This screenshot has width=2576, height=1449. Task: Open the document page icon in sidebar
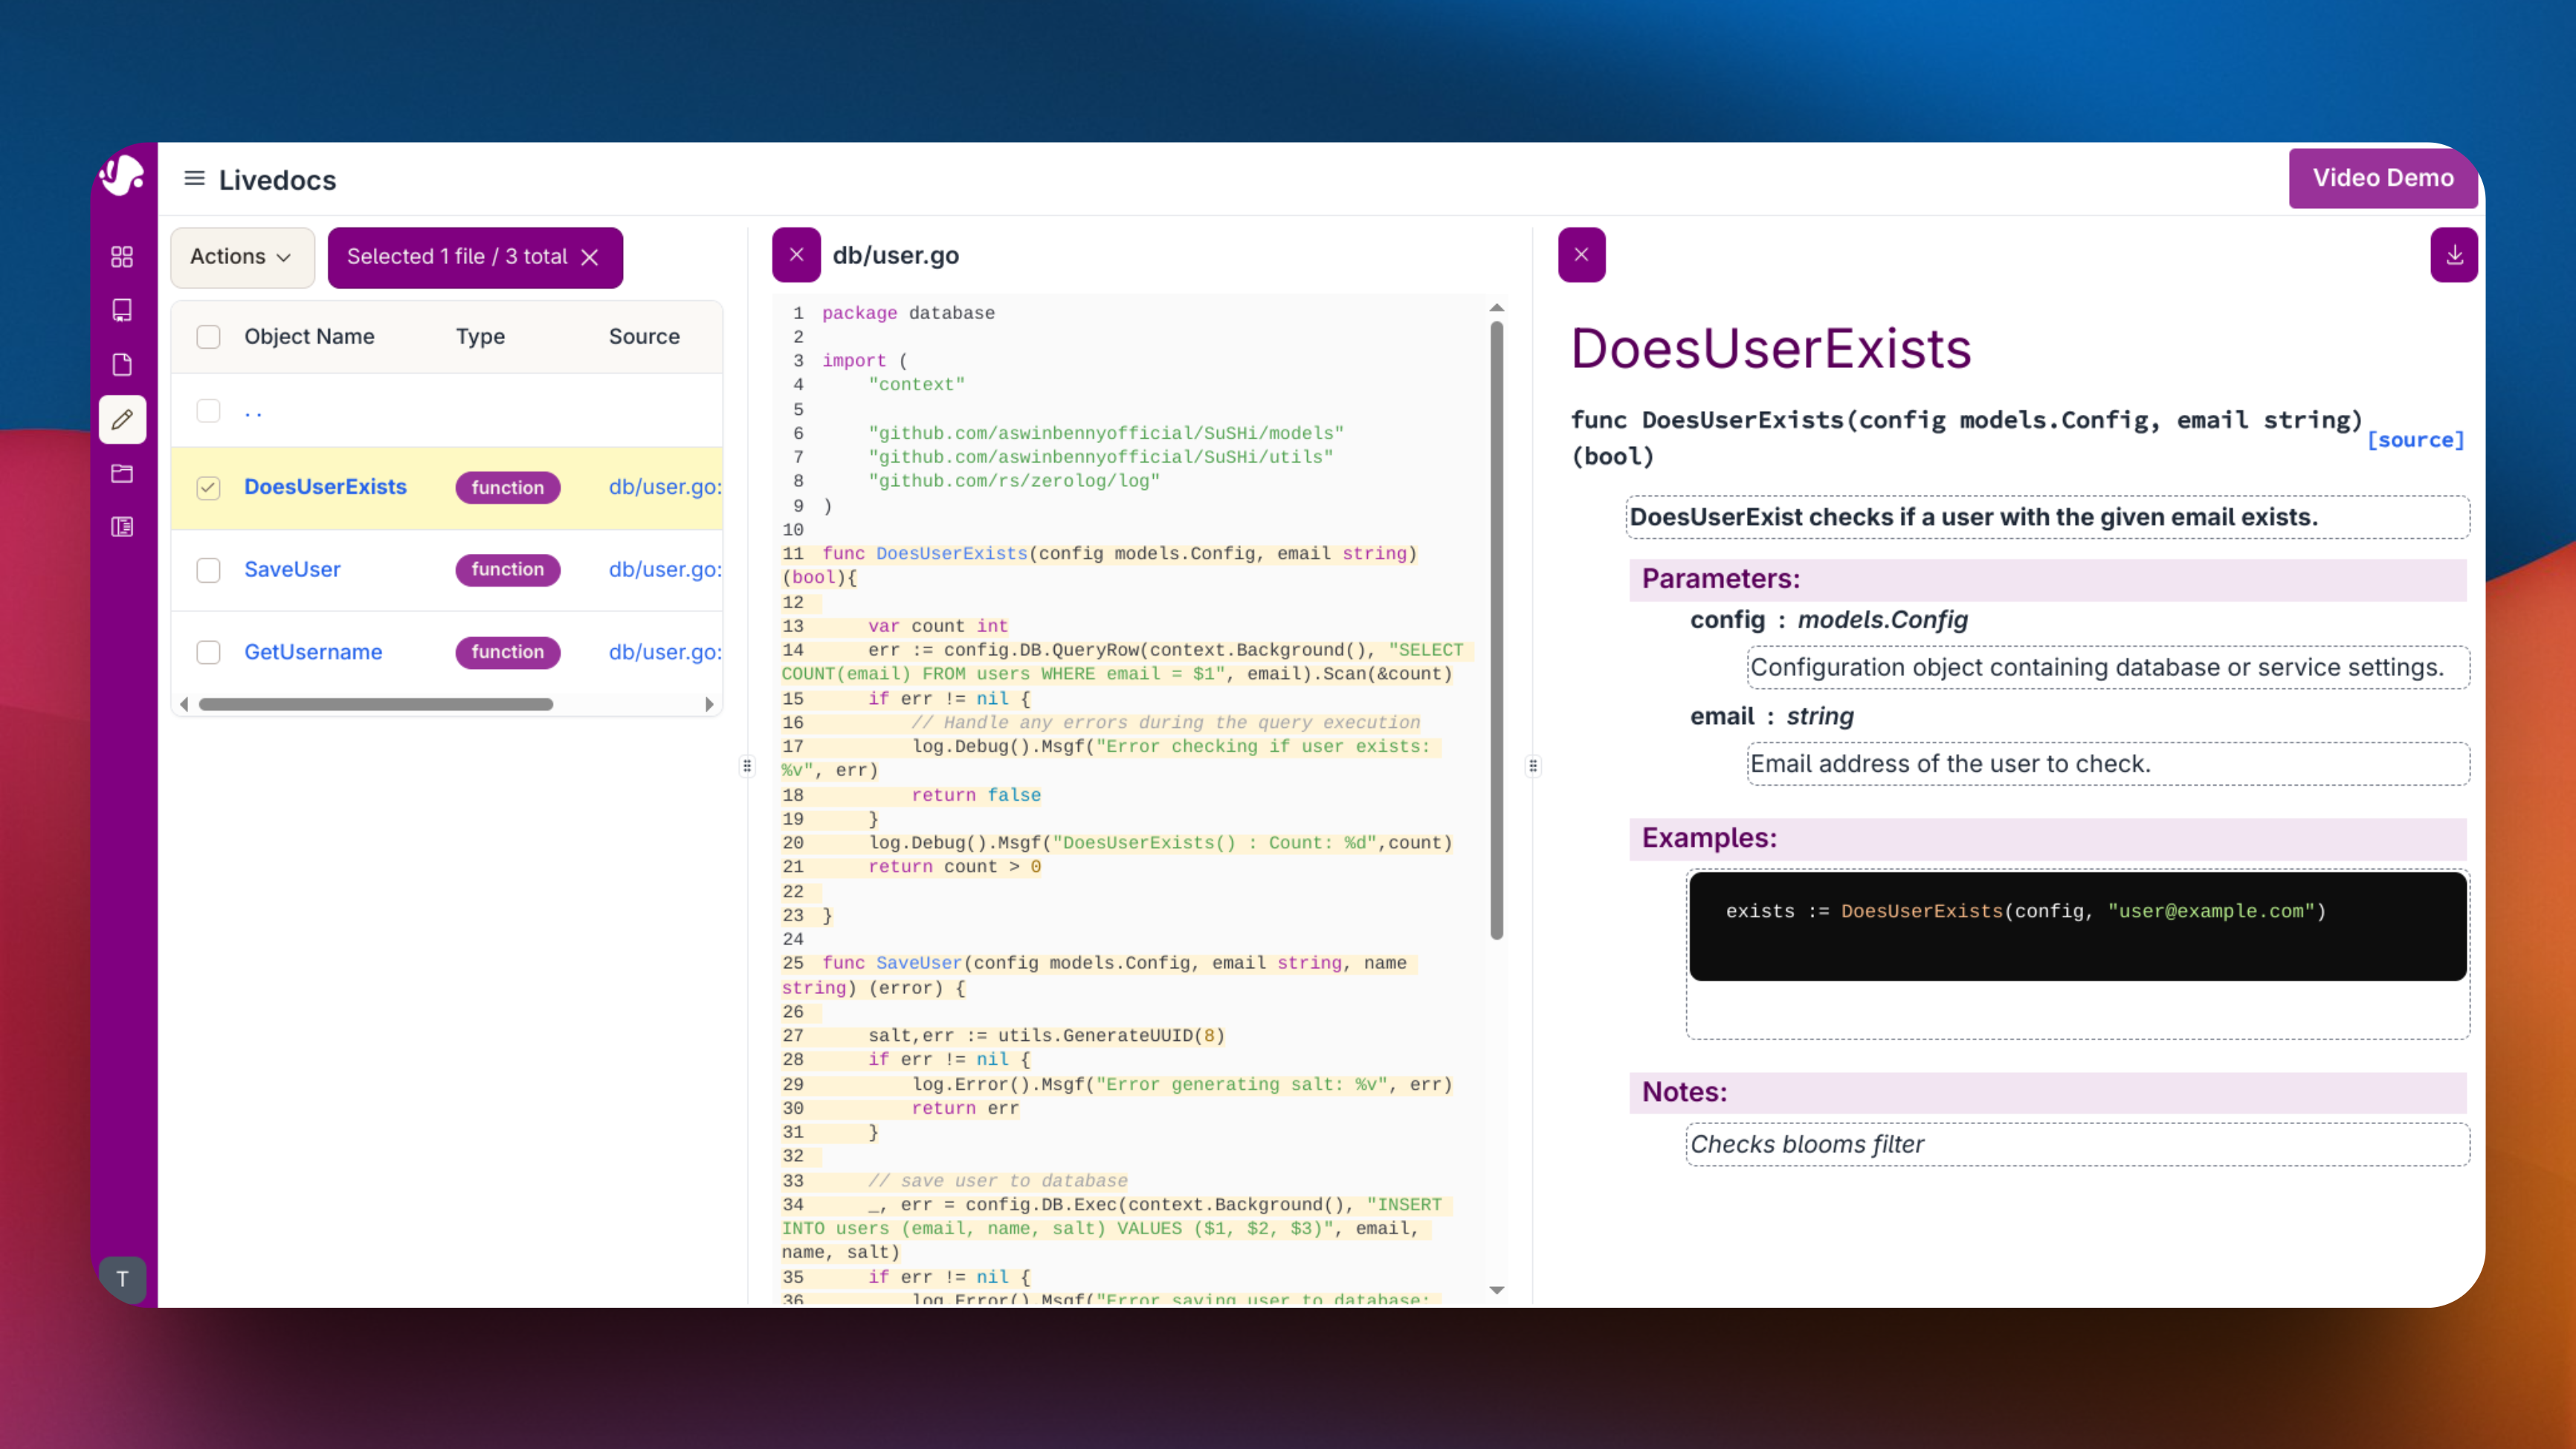[122, 364]
